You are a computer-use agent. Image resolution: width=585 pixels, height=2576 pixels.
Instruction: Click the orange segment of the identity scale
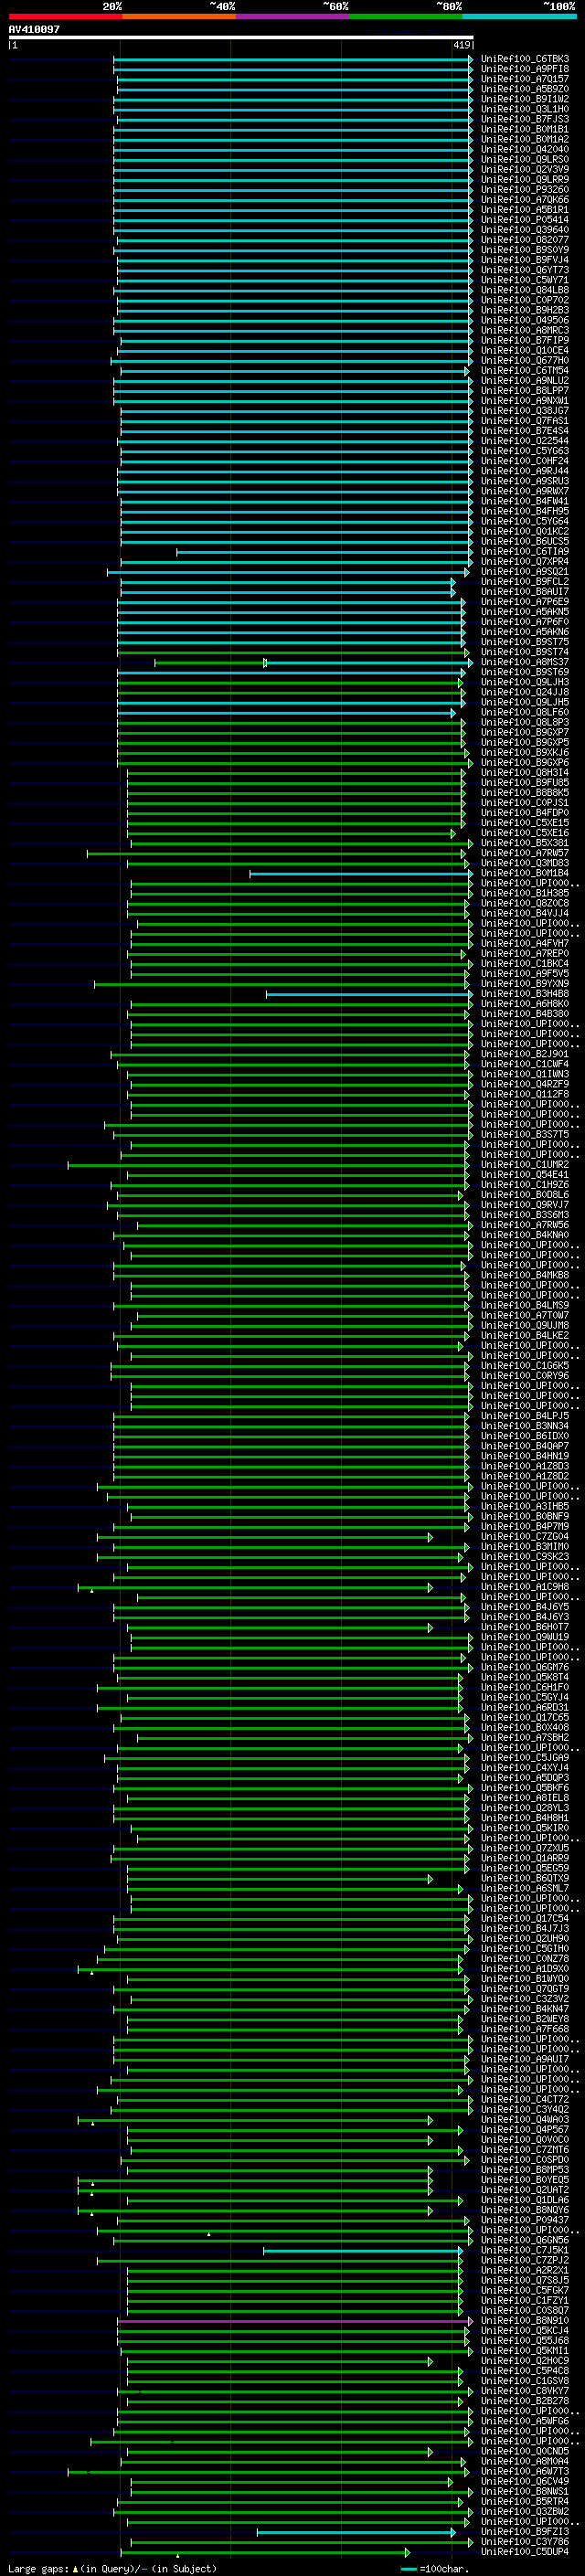coord(179,16)
